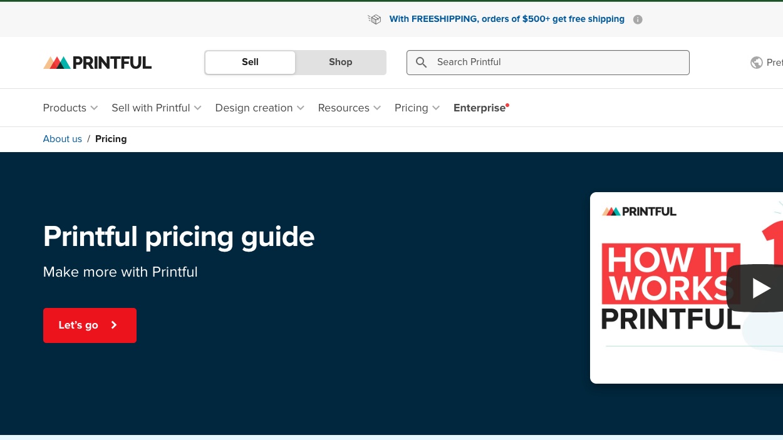Click the info icon beside free shipping banner

tap(638, 19)
